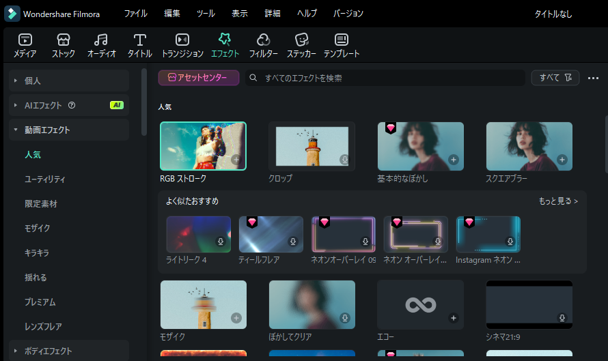The height and width of the screenshot is (361, 608).
Task: Open the 編集 menu
Action: [x=171, y=14]
